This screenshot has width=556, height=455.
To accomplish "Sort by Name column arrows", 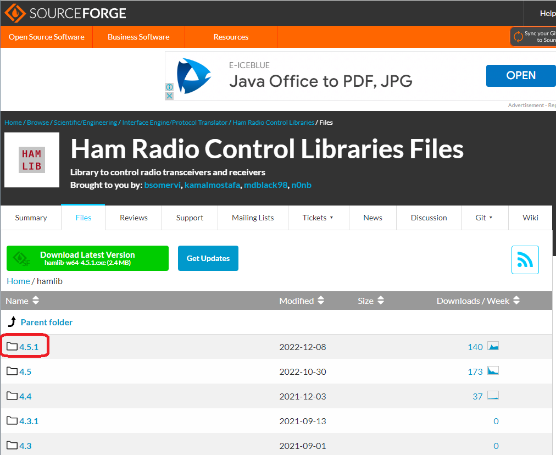I will (x=36, y=301).
